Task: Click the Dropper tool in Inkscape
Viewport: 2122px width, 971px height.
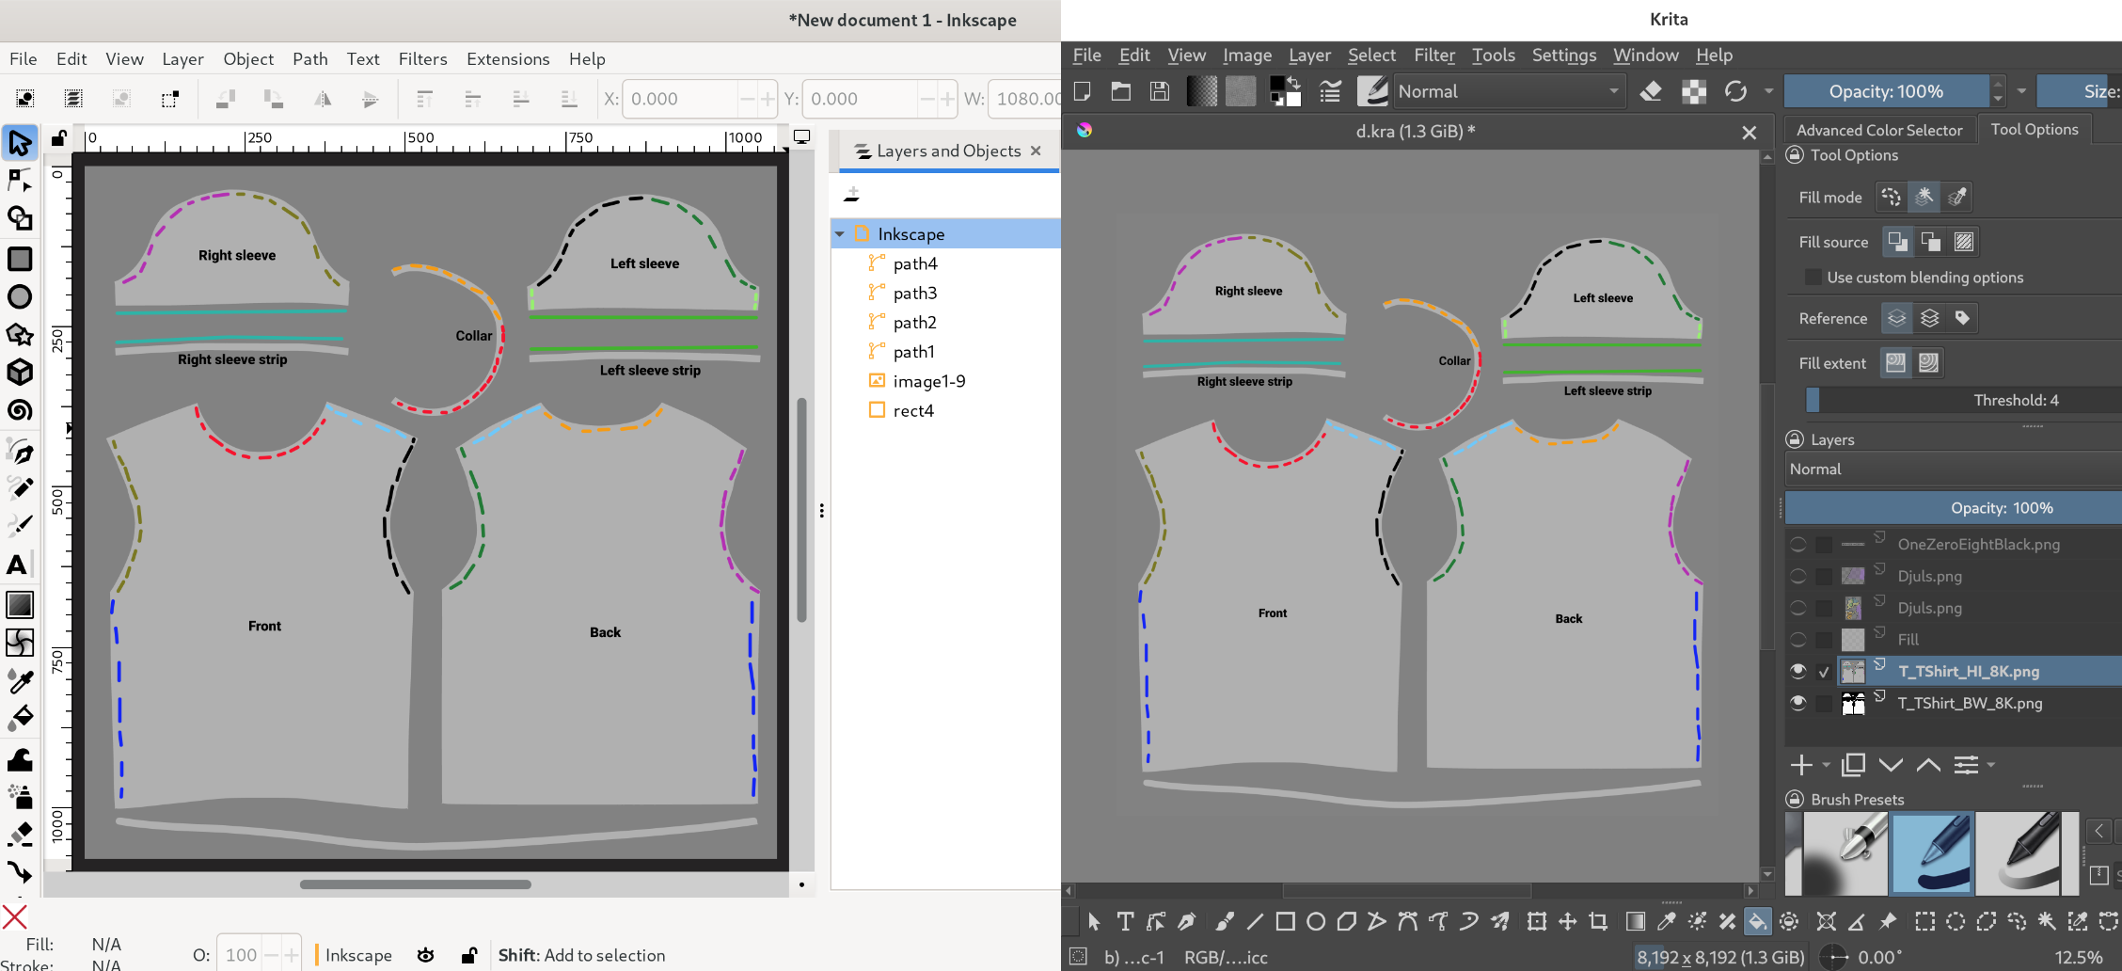Action: click(x=20, y=680)
